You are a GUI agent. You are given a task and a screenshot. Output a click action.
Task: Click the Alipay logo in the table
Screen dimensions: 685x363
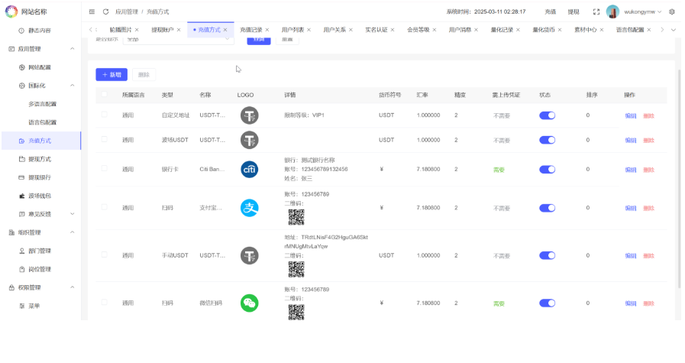tap(250, 208)
